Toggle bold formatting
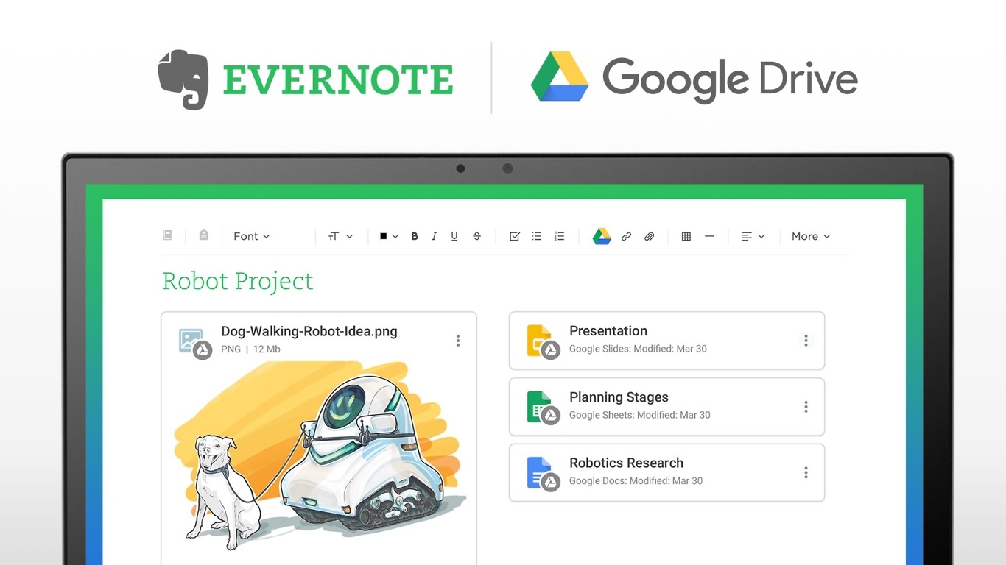The image size is (1006, 565). pyautogui.click(x=415, y=236)
